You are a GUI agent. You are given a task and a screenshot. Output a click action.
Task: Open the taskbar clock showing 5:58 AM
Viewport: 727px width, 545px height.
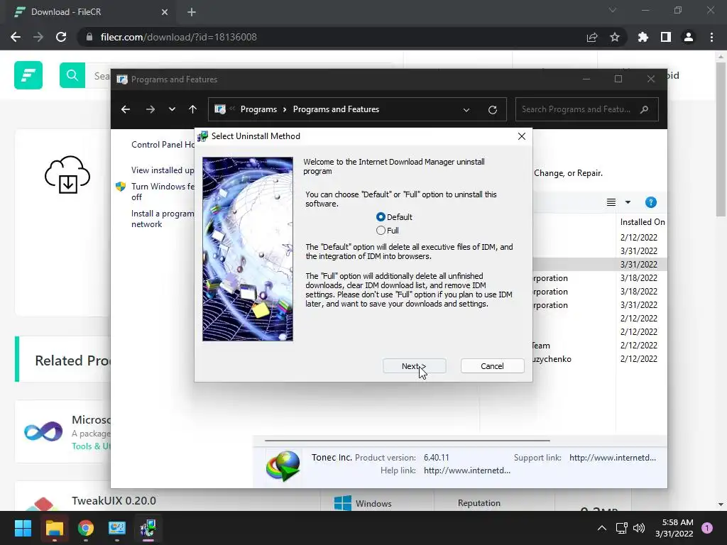674,528
